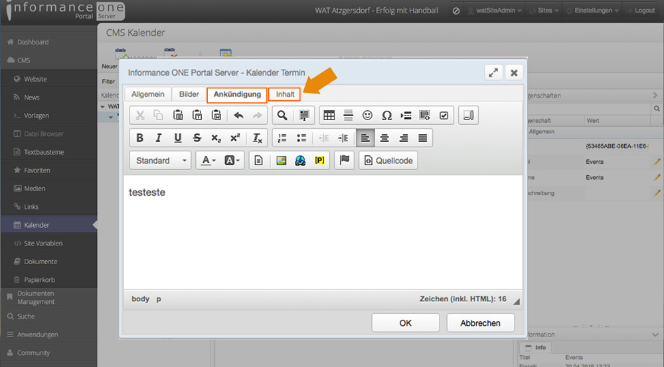Click inside the editor text area
The image size is (664, 367).
[323, 232]
